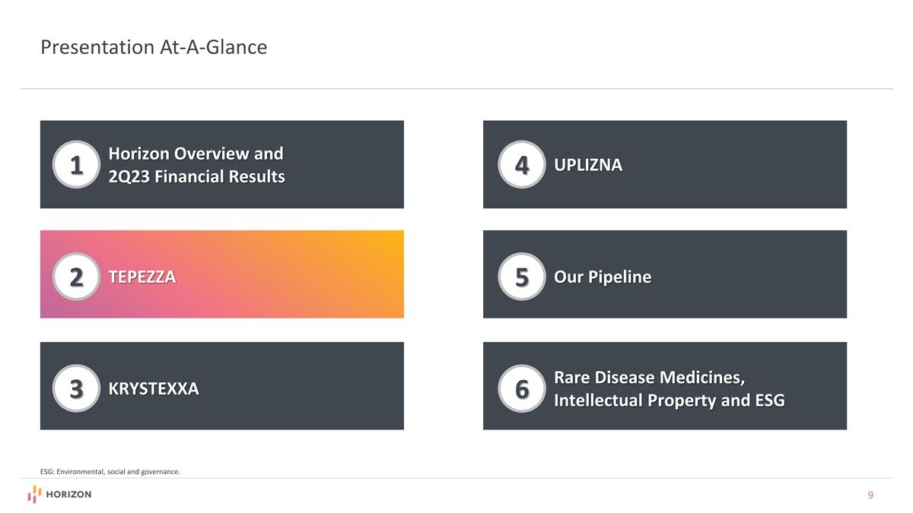Image resolution: width=913 pixels, height=513 pixels.
Task: Click the ESG footnote definition text
Action: tap(110, 472)
